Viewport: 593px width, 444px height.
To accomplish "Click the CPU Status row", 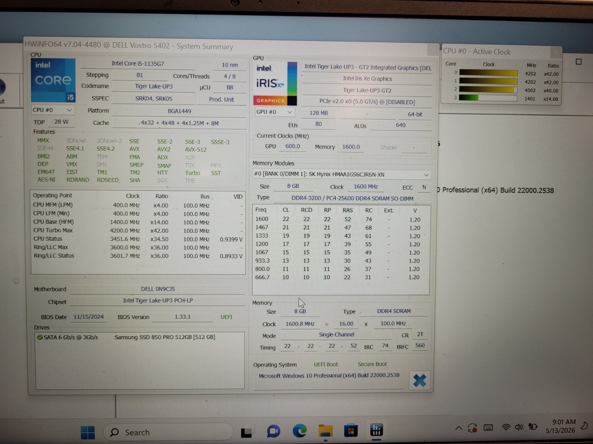I will [x=138, y=239].
